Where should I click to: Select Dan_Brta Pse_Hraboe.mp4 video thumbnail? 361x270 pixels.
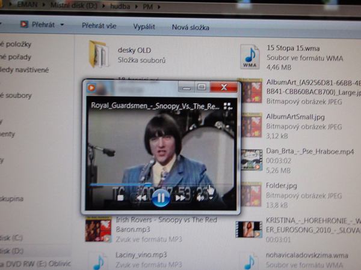tap(251, 160)
